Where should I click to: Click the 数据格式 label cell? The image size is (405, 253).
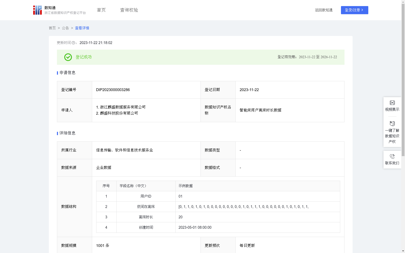[218, 168]
